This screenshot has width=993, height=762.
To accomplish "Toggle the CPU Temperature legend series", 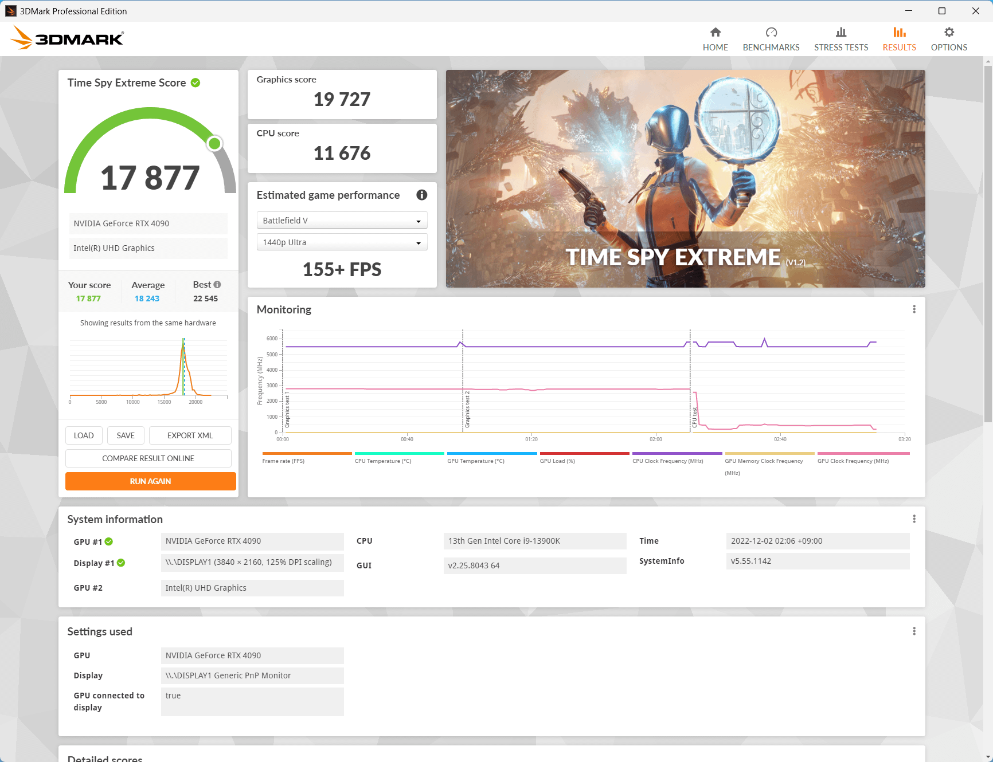I will point(399,458).
